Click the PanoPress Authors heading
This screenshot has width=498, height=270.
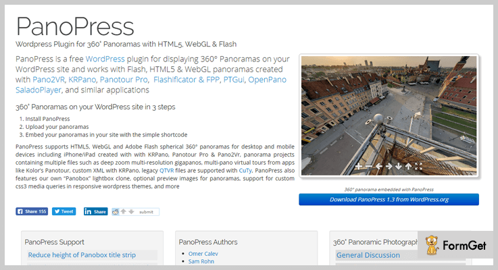(208, 242)
